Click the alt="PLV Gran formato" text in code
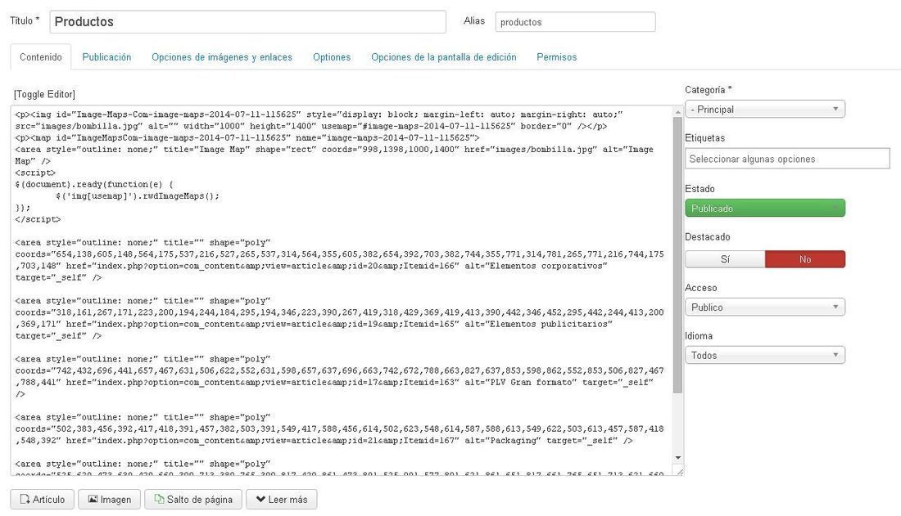The image size is (901, 516). click(521, 382)
